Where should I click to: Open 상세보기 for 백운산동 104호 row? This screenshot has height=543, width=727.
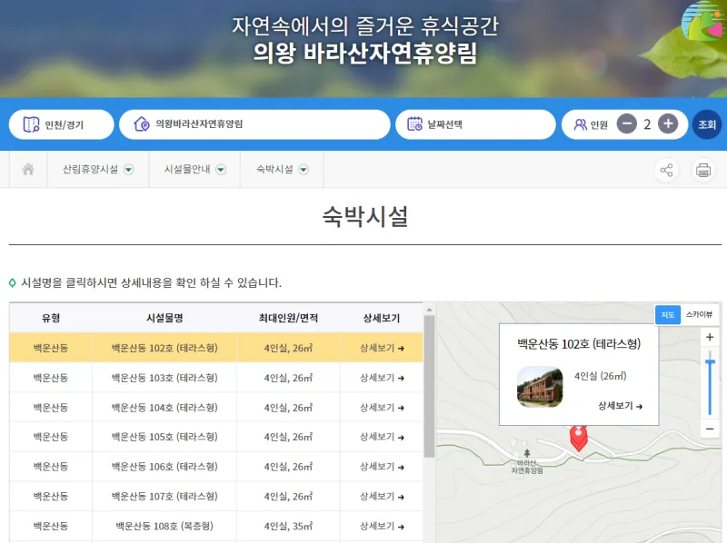point(382,408)
